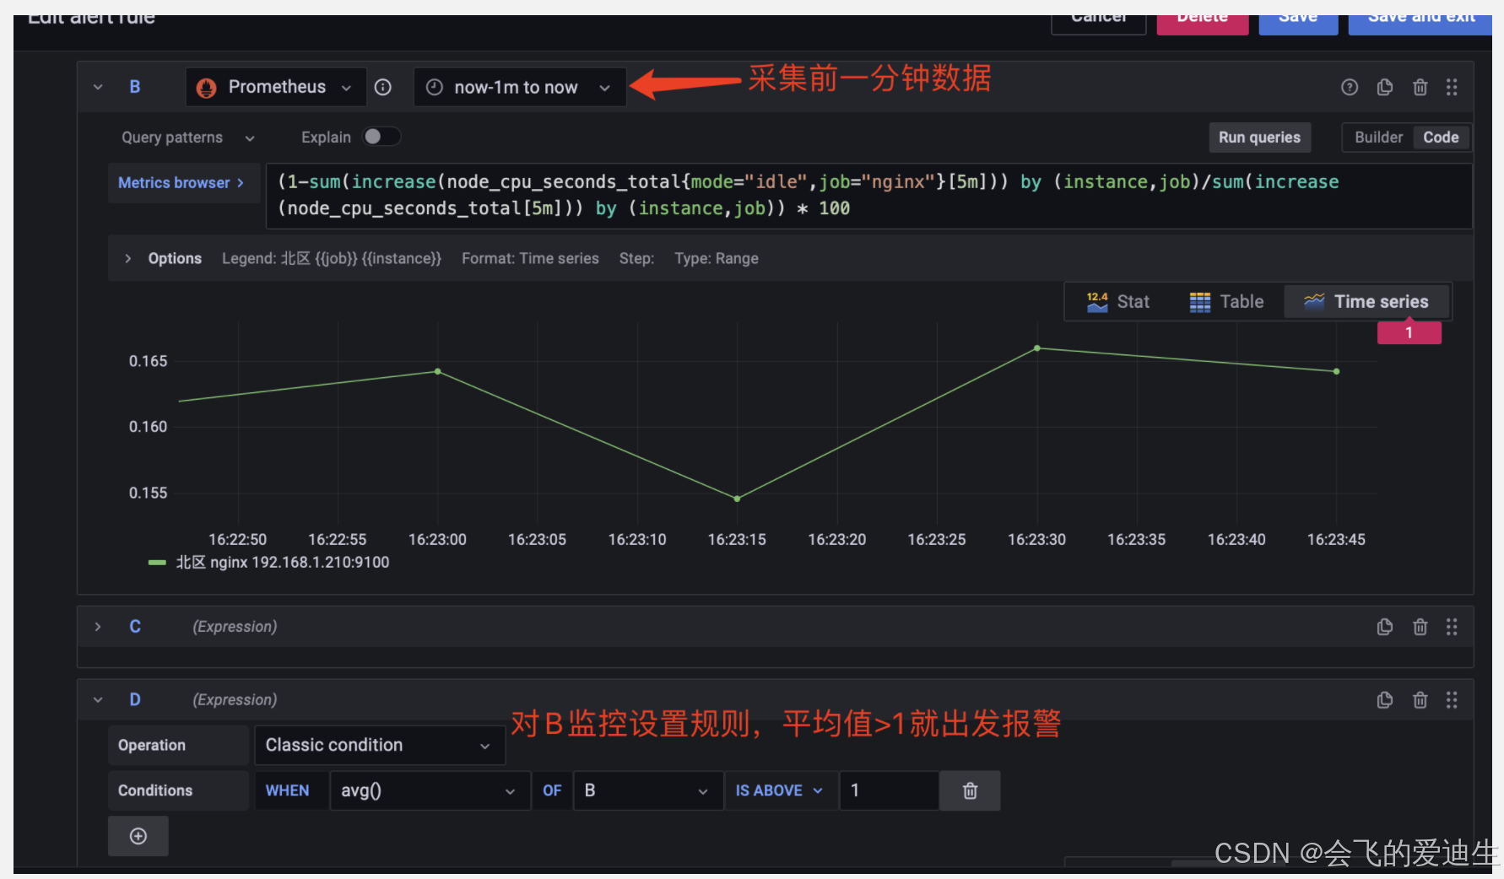1504x879 pixels.
Task: Open the avg() reducer dropdown
Action: point(430,790)
